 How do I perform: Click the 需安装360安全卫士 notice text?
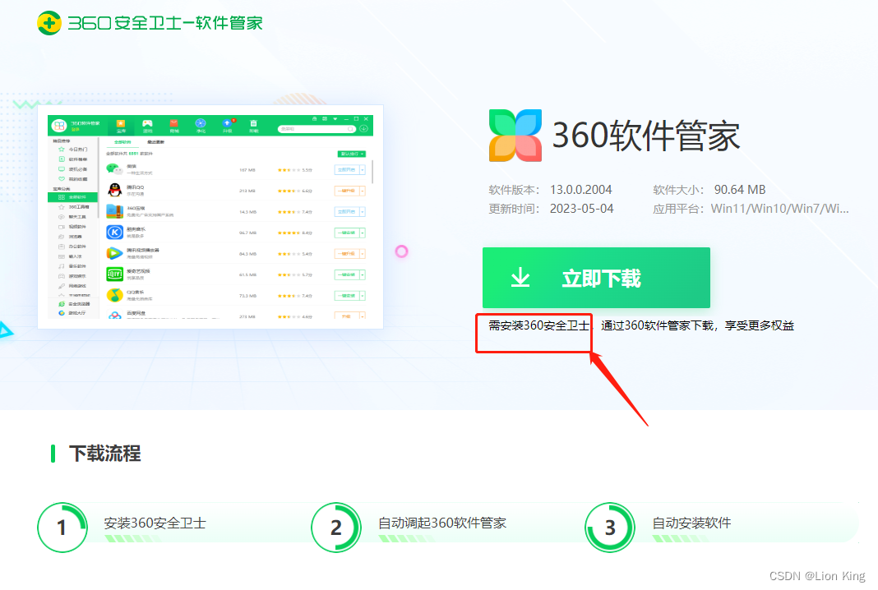click(538, 325)
